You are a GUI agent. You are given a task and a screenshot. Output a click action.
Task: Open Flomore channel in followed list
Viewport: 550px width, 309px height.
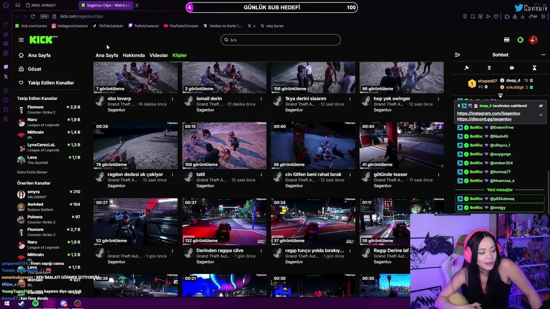(x=49, y=109)
